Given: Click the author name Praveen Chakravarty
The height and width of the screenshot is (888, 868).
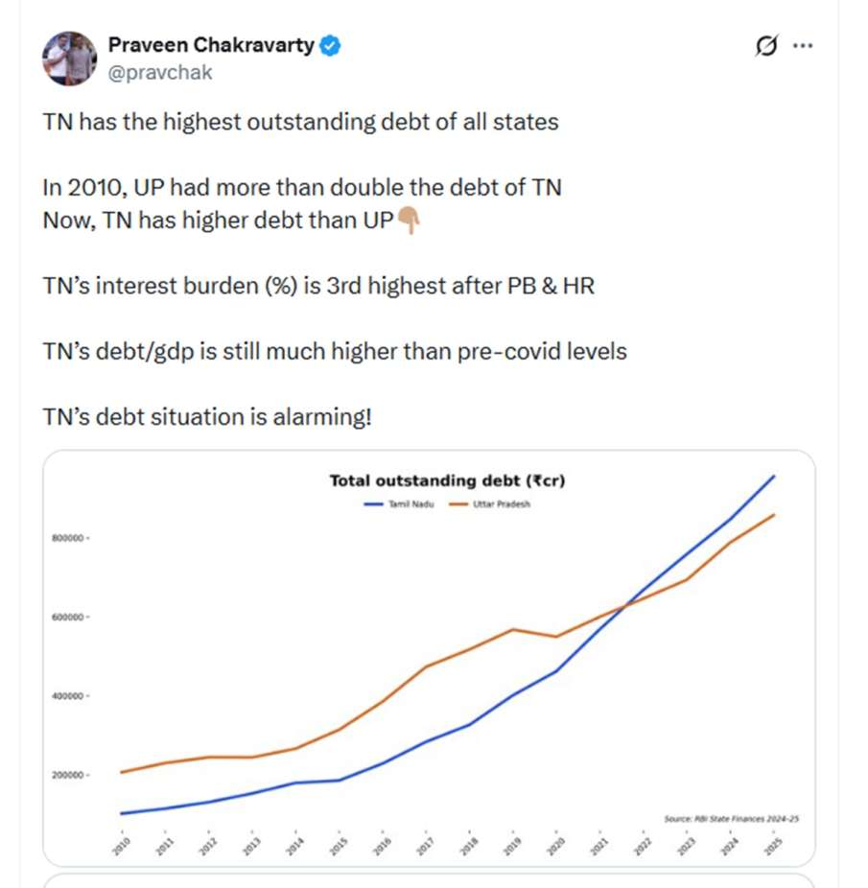Looking at the screenshot, I should point(211,44).
